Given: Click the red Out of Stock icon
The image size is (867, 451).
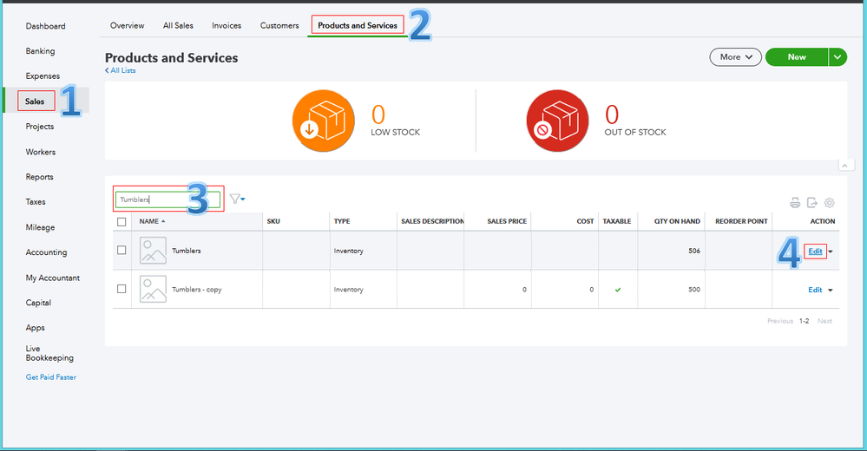Looking at the screenshot, I should 557,121.
